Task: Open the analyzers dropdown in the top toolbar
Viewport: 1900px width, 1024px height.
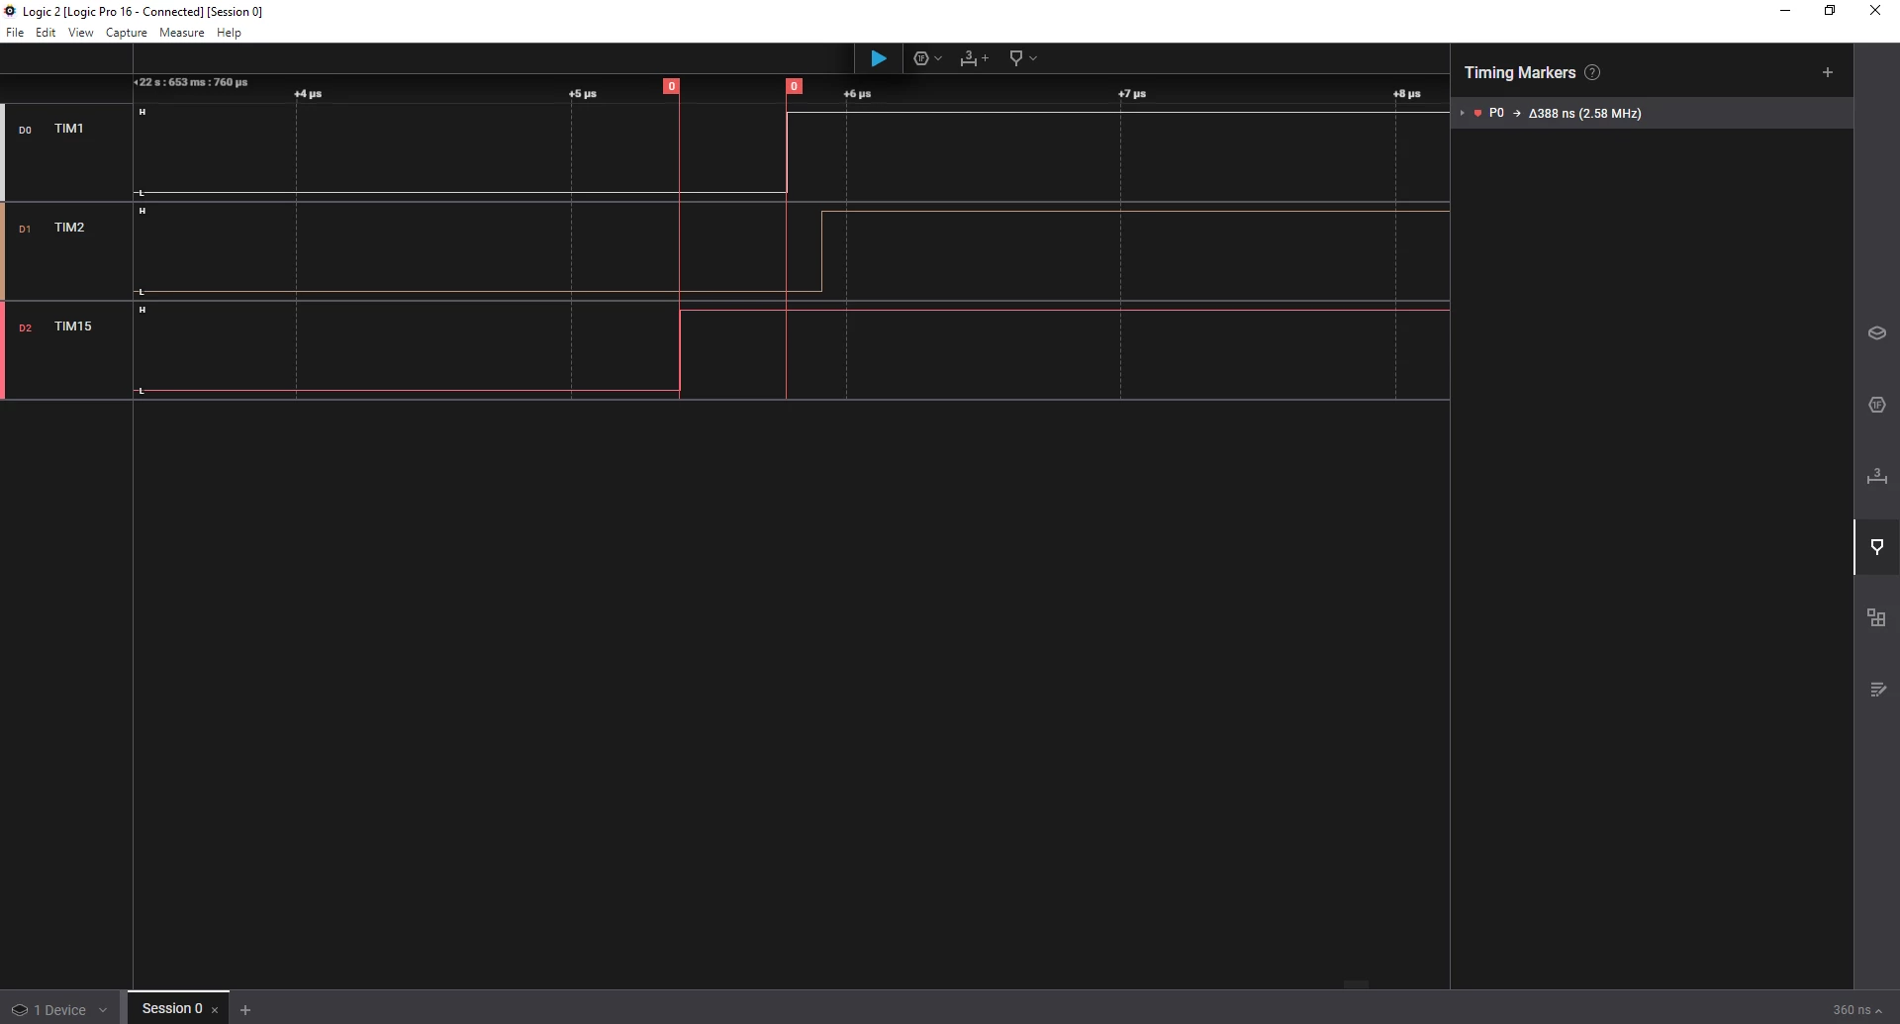Action: click(927, 58)
